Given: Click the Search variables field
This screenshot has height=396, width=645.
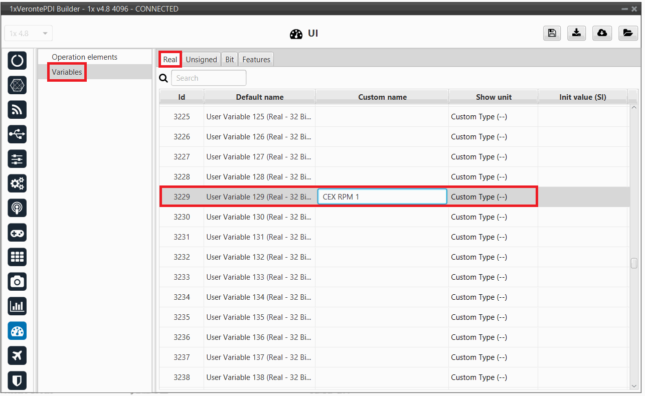Looking at the screenshot, I should (209, 78).
